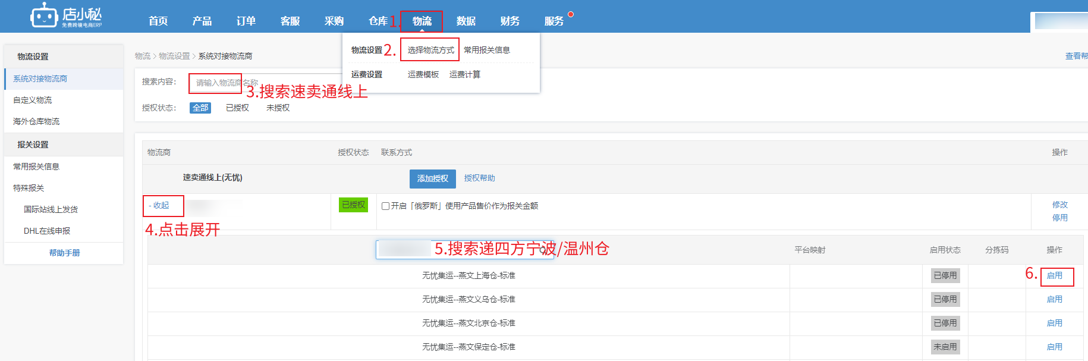Click row text 无忧集运--燕文保定仓-标准
Screen dimensions: 1088x361
pyautogui.click(x=468, y=347)
